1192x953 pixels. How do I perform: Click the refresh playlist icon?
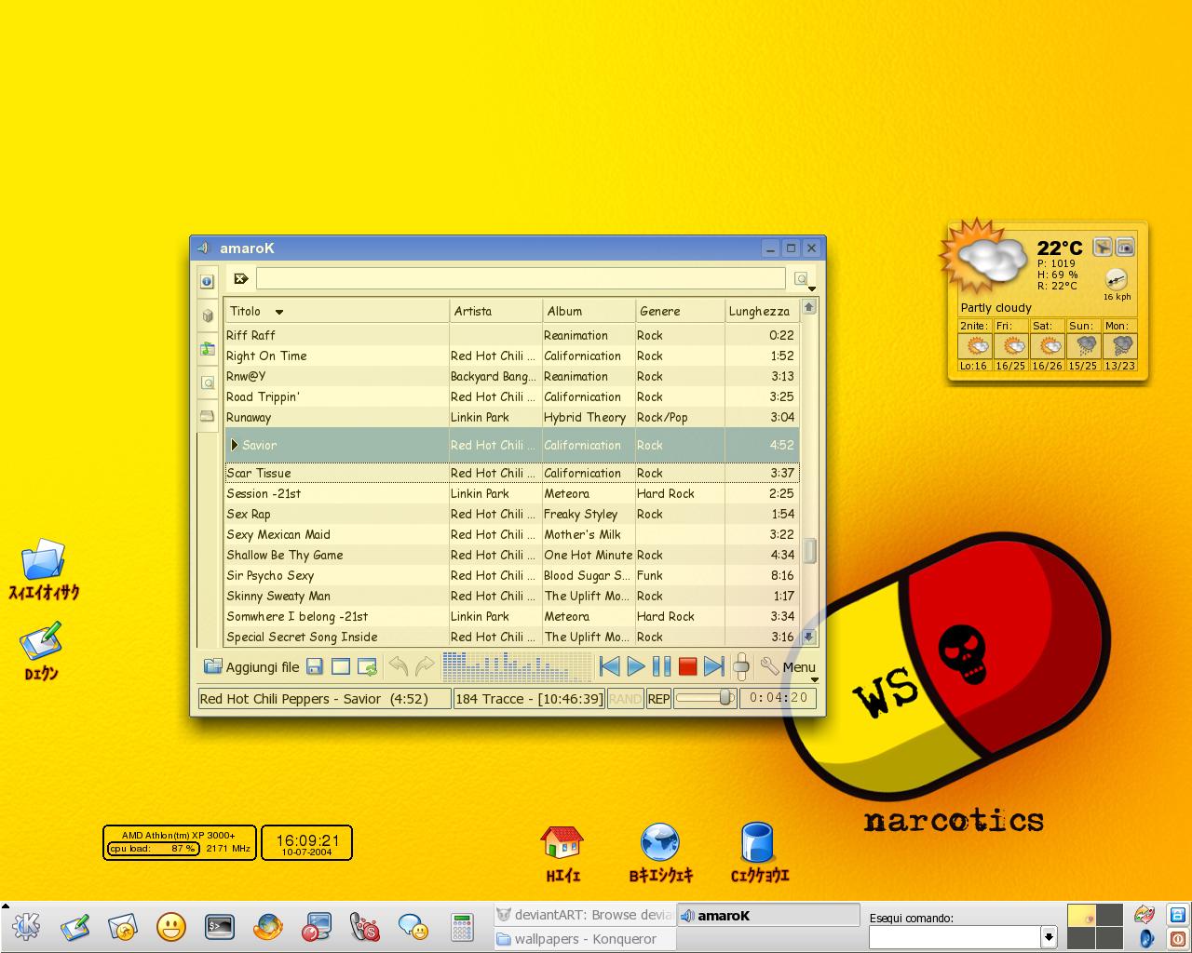point(367,666)
